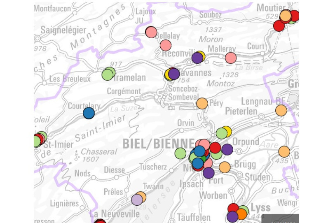This screenshot has width=335, height=223.
Task: Click the Pieterlen town label
Action: tap(241, 111)
